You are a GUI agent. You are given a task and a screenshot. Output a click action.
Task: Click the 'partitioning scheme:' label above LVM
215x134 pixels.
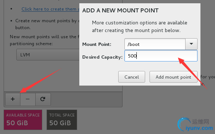[x=31, y=44]
